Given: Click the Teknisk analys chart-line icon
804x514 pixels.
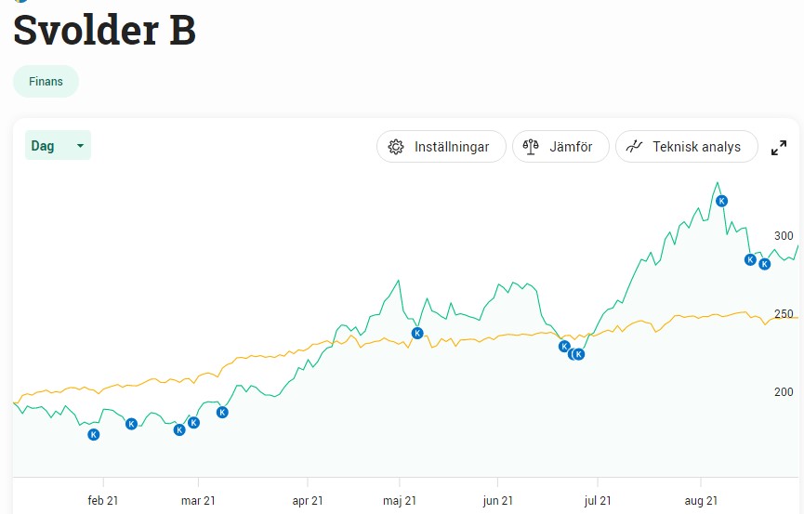Looking at the screenshot, I should 635,147.
